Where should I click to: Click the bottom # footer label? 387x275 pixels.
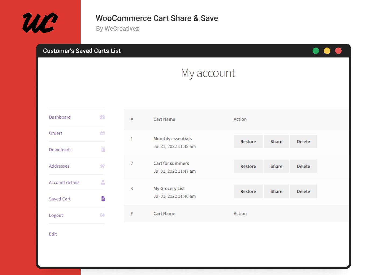click(x=132, y=214)
